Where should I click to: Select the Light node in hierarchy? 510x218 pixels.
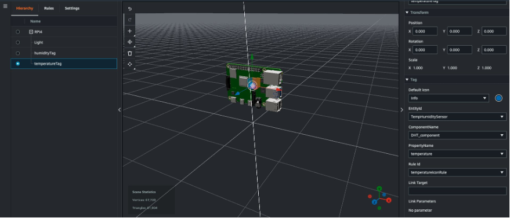39,42
